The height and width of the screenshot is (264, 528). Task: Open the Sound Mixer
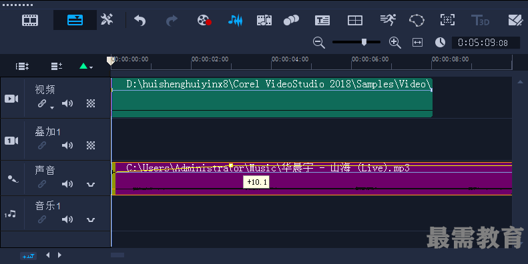pos(235,20)
